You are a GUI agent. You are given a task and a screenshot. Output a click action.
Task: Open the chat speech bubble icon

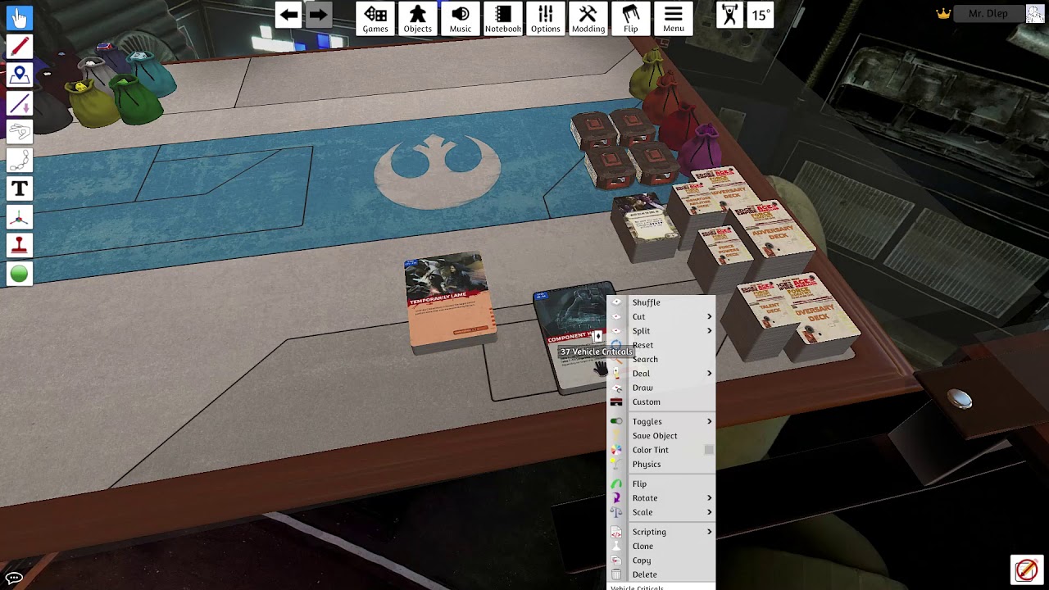coord(14,578)
